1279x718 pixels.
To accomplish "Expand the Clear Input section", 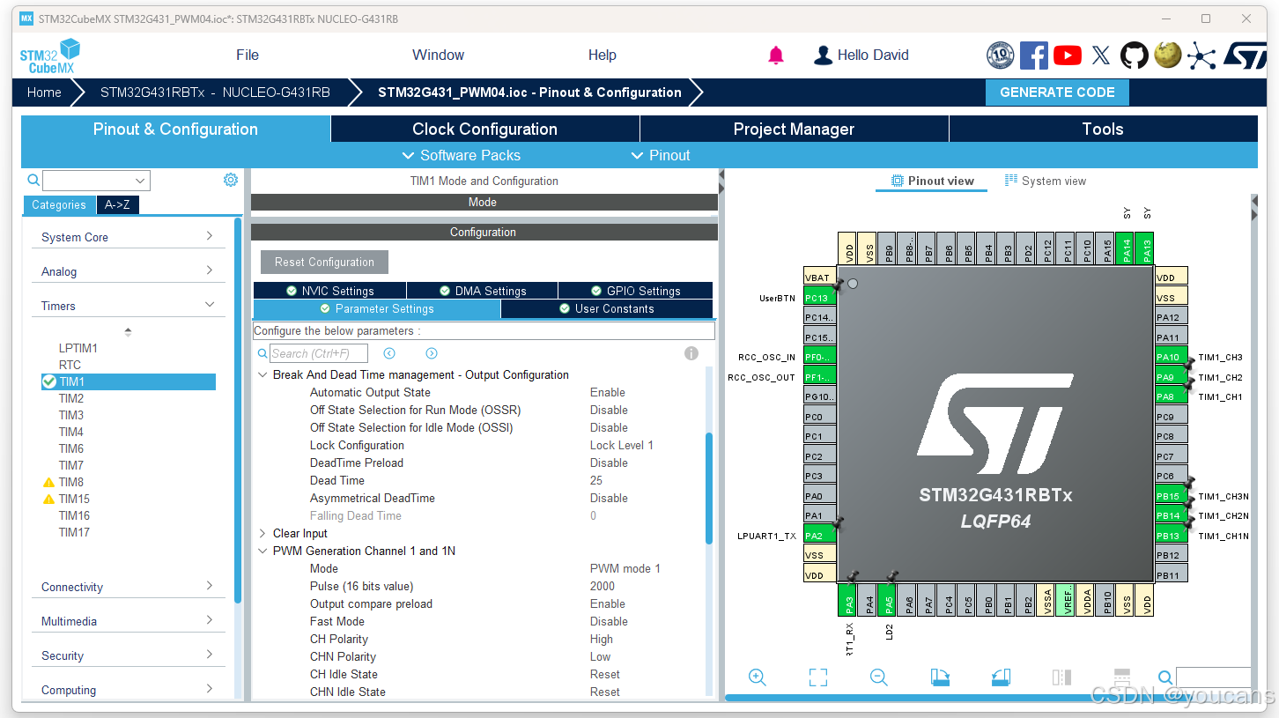I will pos(262,533).
